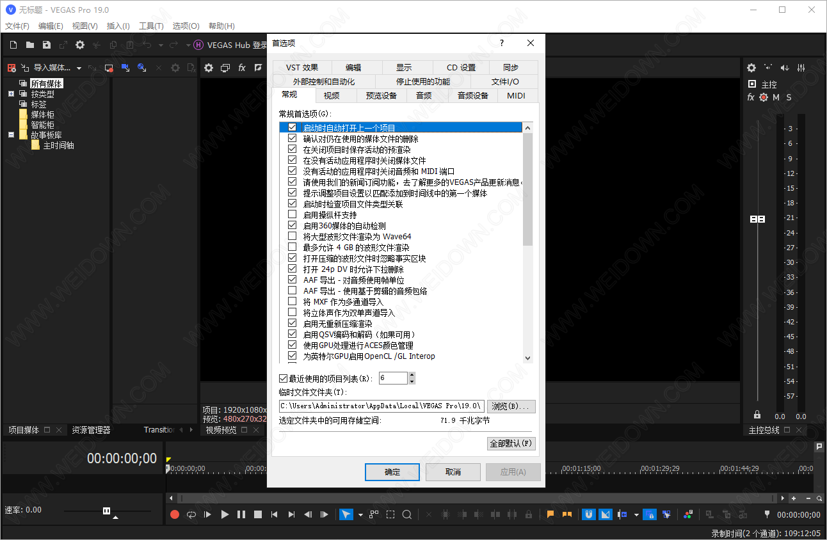Screen dimensions: 827x540
Task: Click the external monitor preview icon
Action: (x=225, y=68)
